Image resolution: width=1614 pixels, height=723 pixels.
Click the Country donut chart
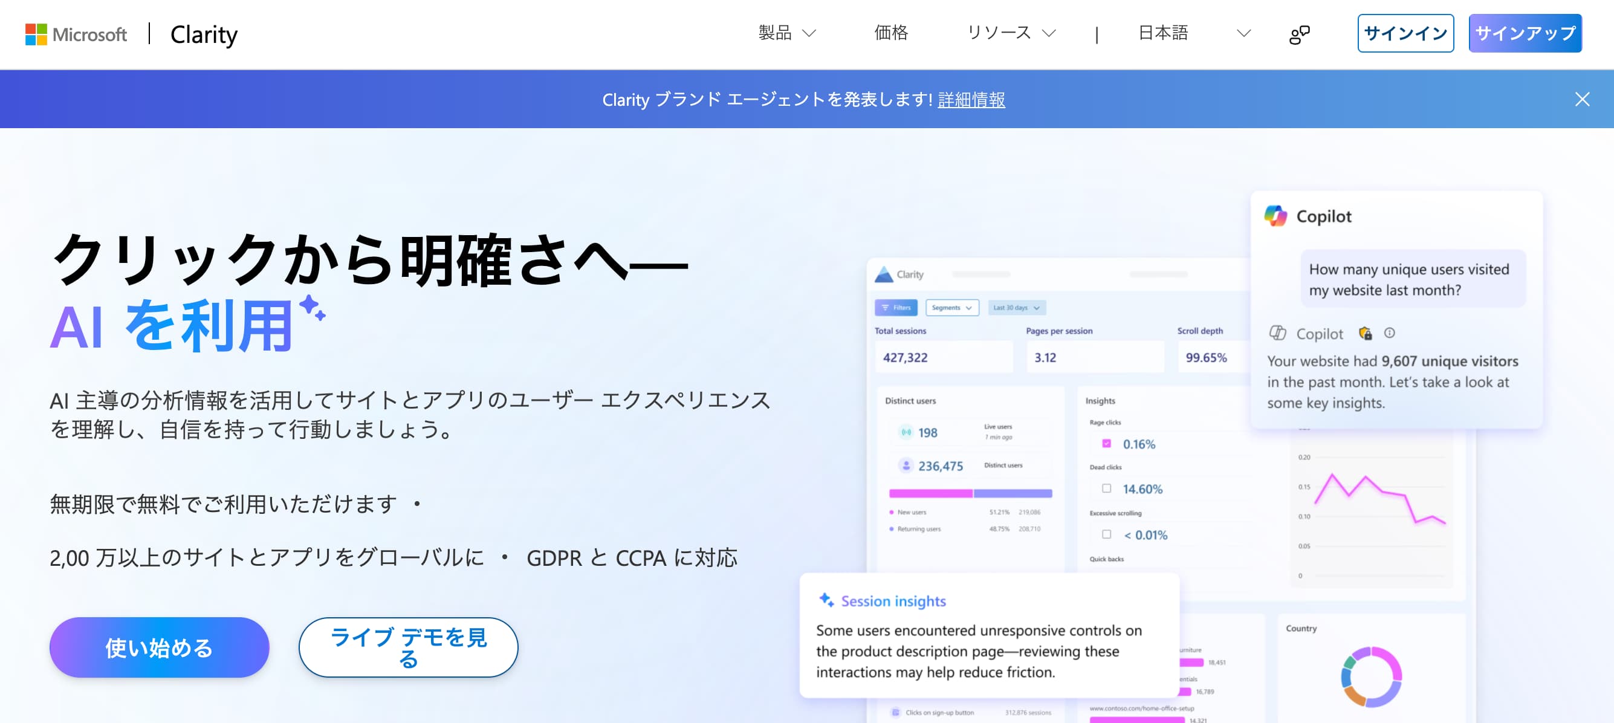click(x=1371, y=676)
